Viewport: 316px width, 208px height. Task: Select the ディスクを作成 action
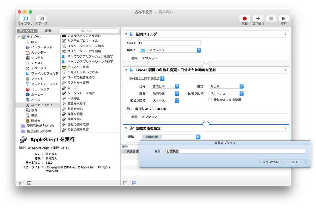[78, 67]
